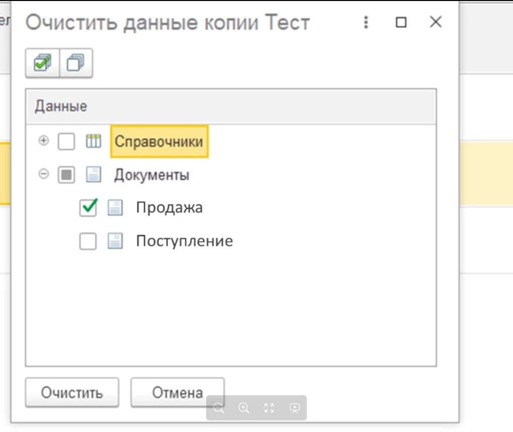513x432 pixels.
Task: Click the document icon beside Продажа
Action: point(115,208)
